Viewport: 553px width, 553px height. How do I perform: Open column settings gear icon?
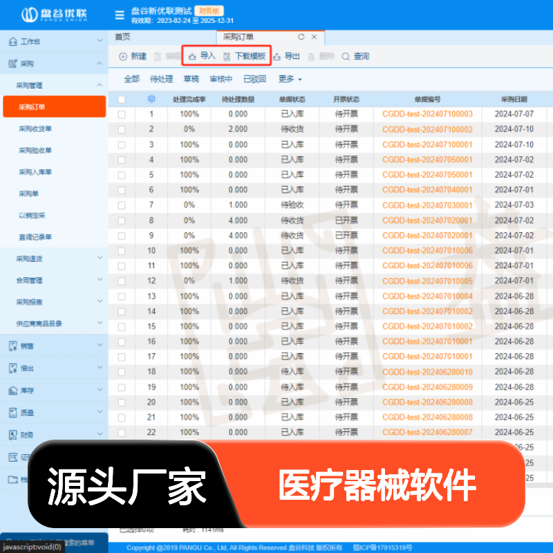pos(151,99)
